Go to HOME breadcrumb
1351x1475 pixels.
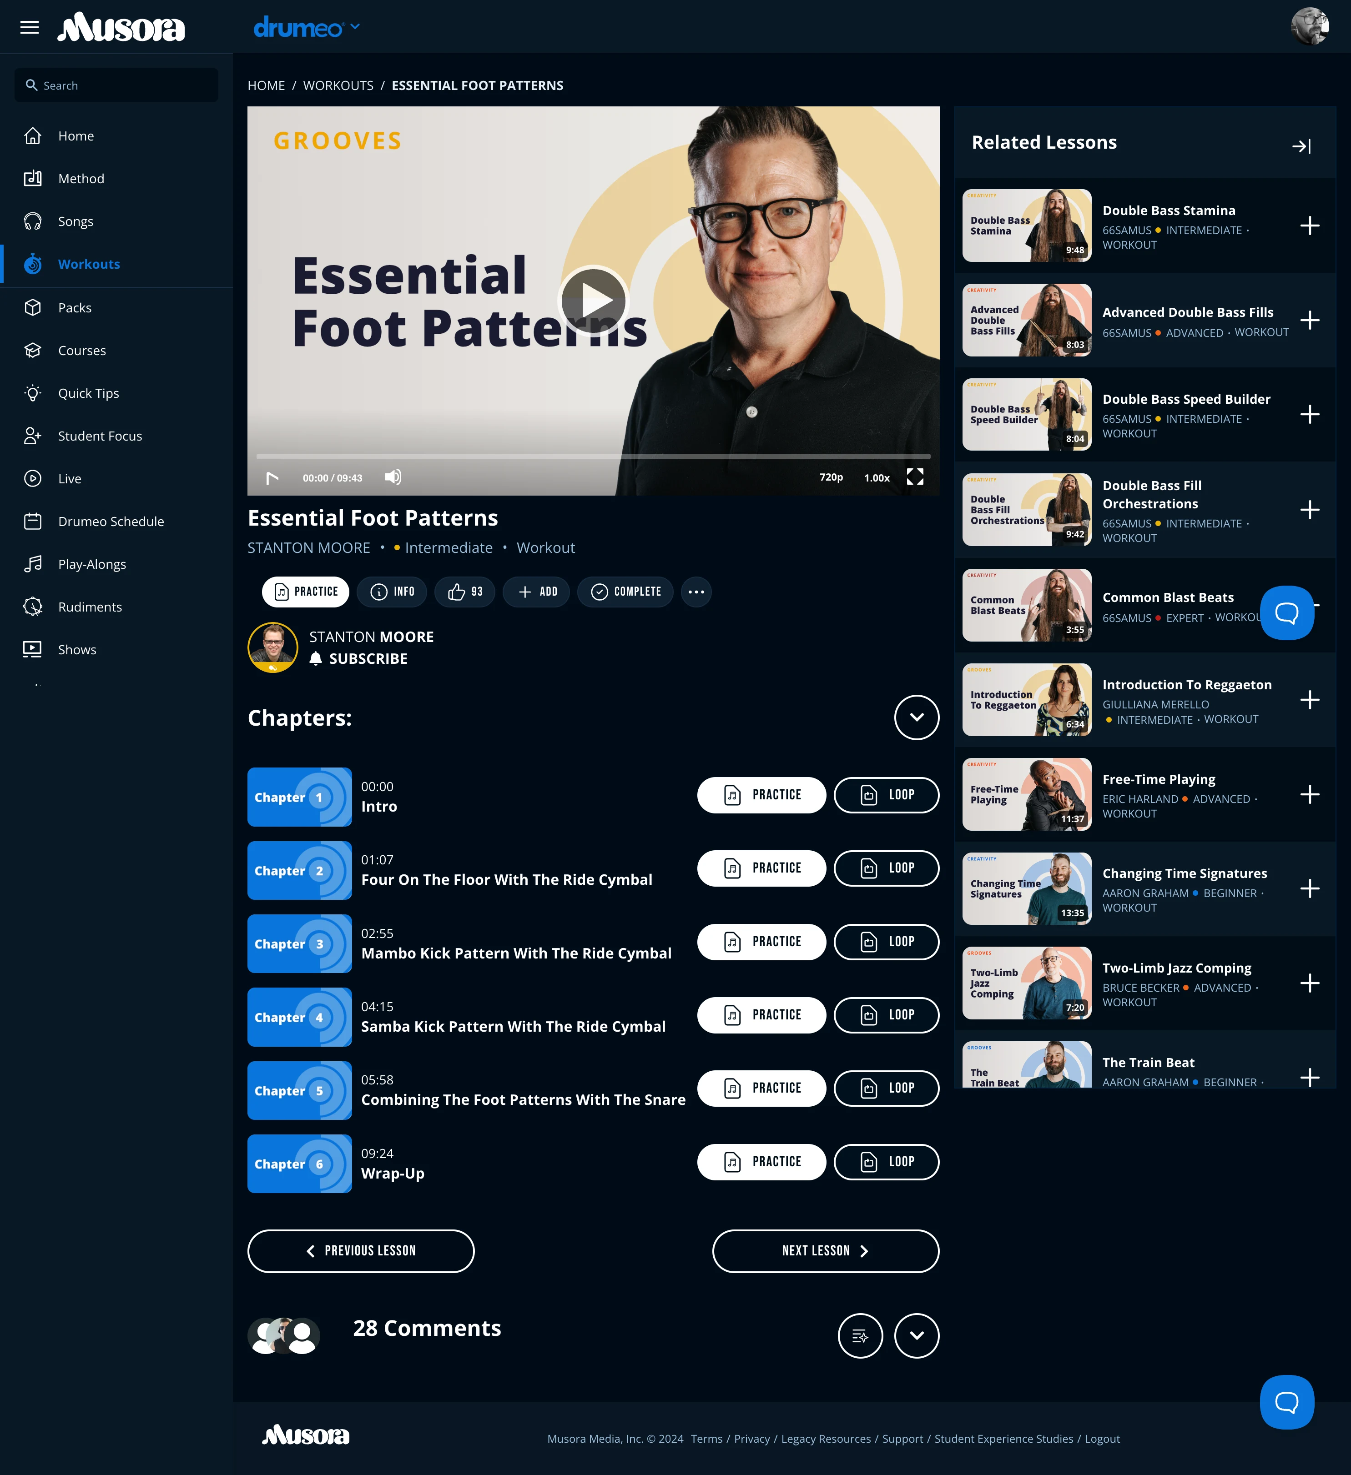tap(267, 85)
